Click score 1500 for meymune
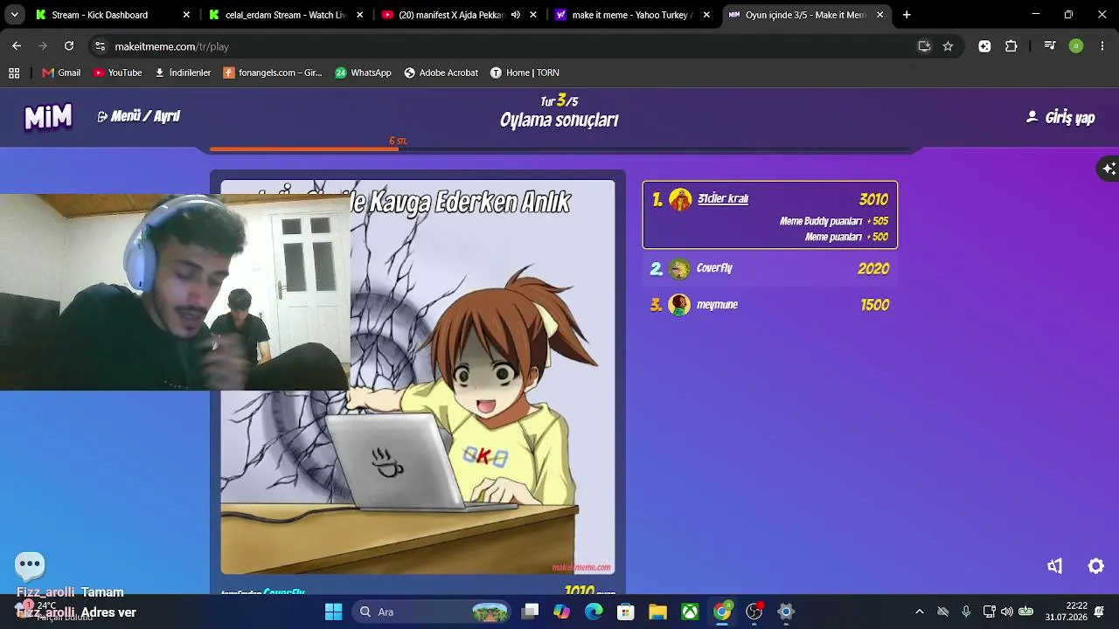The image size is (1119, 629). [874, 305]
